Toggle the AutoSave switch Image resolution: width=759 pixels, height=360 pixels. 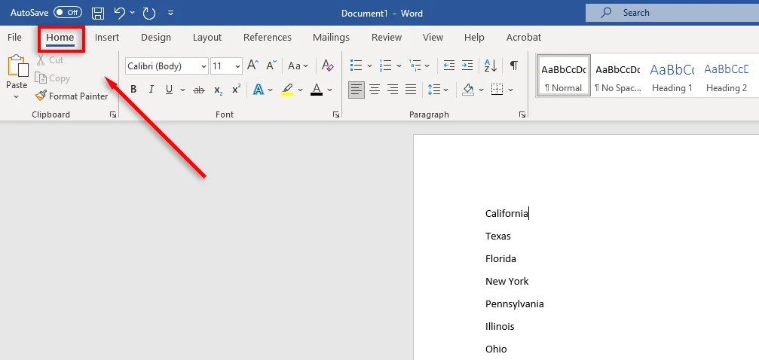(x=68, y=13)
